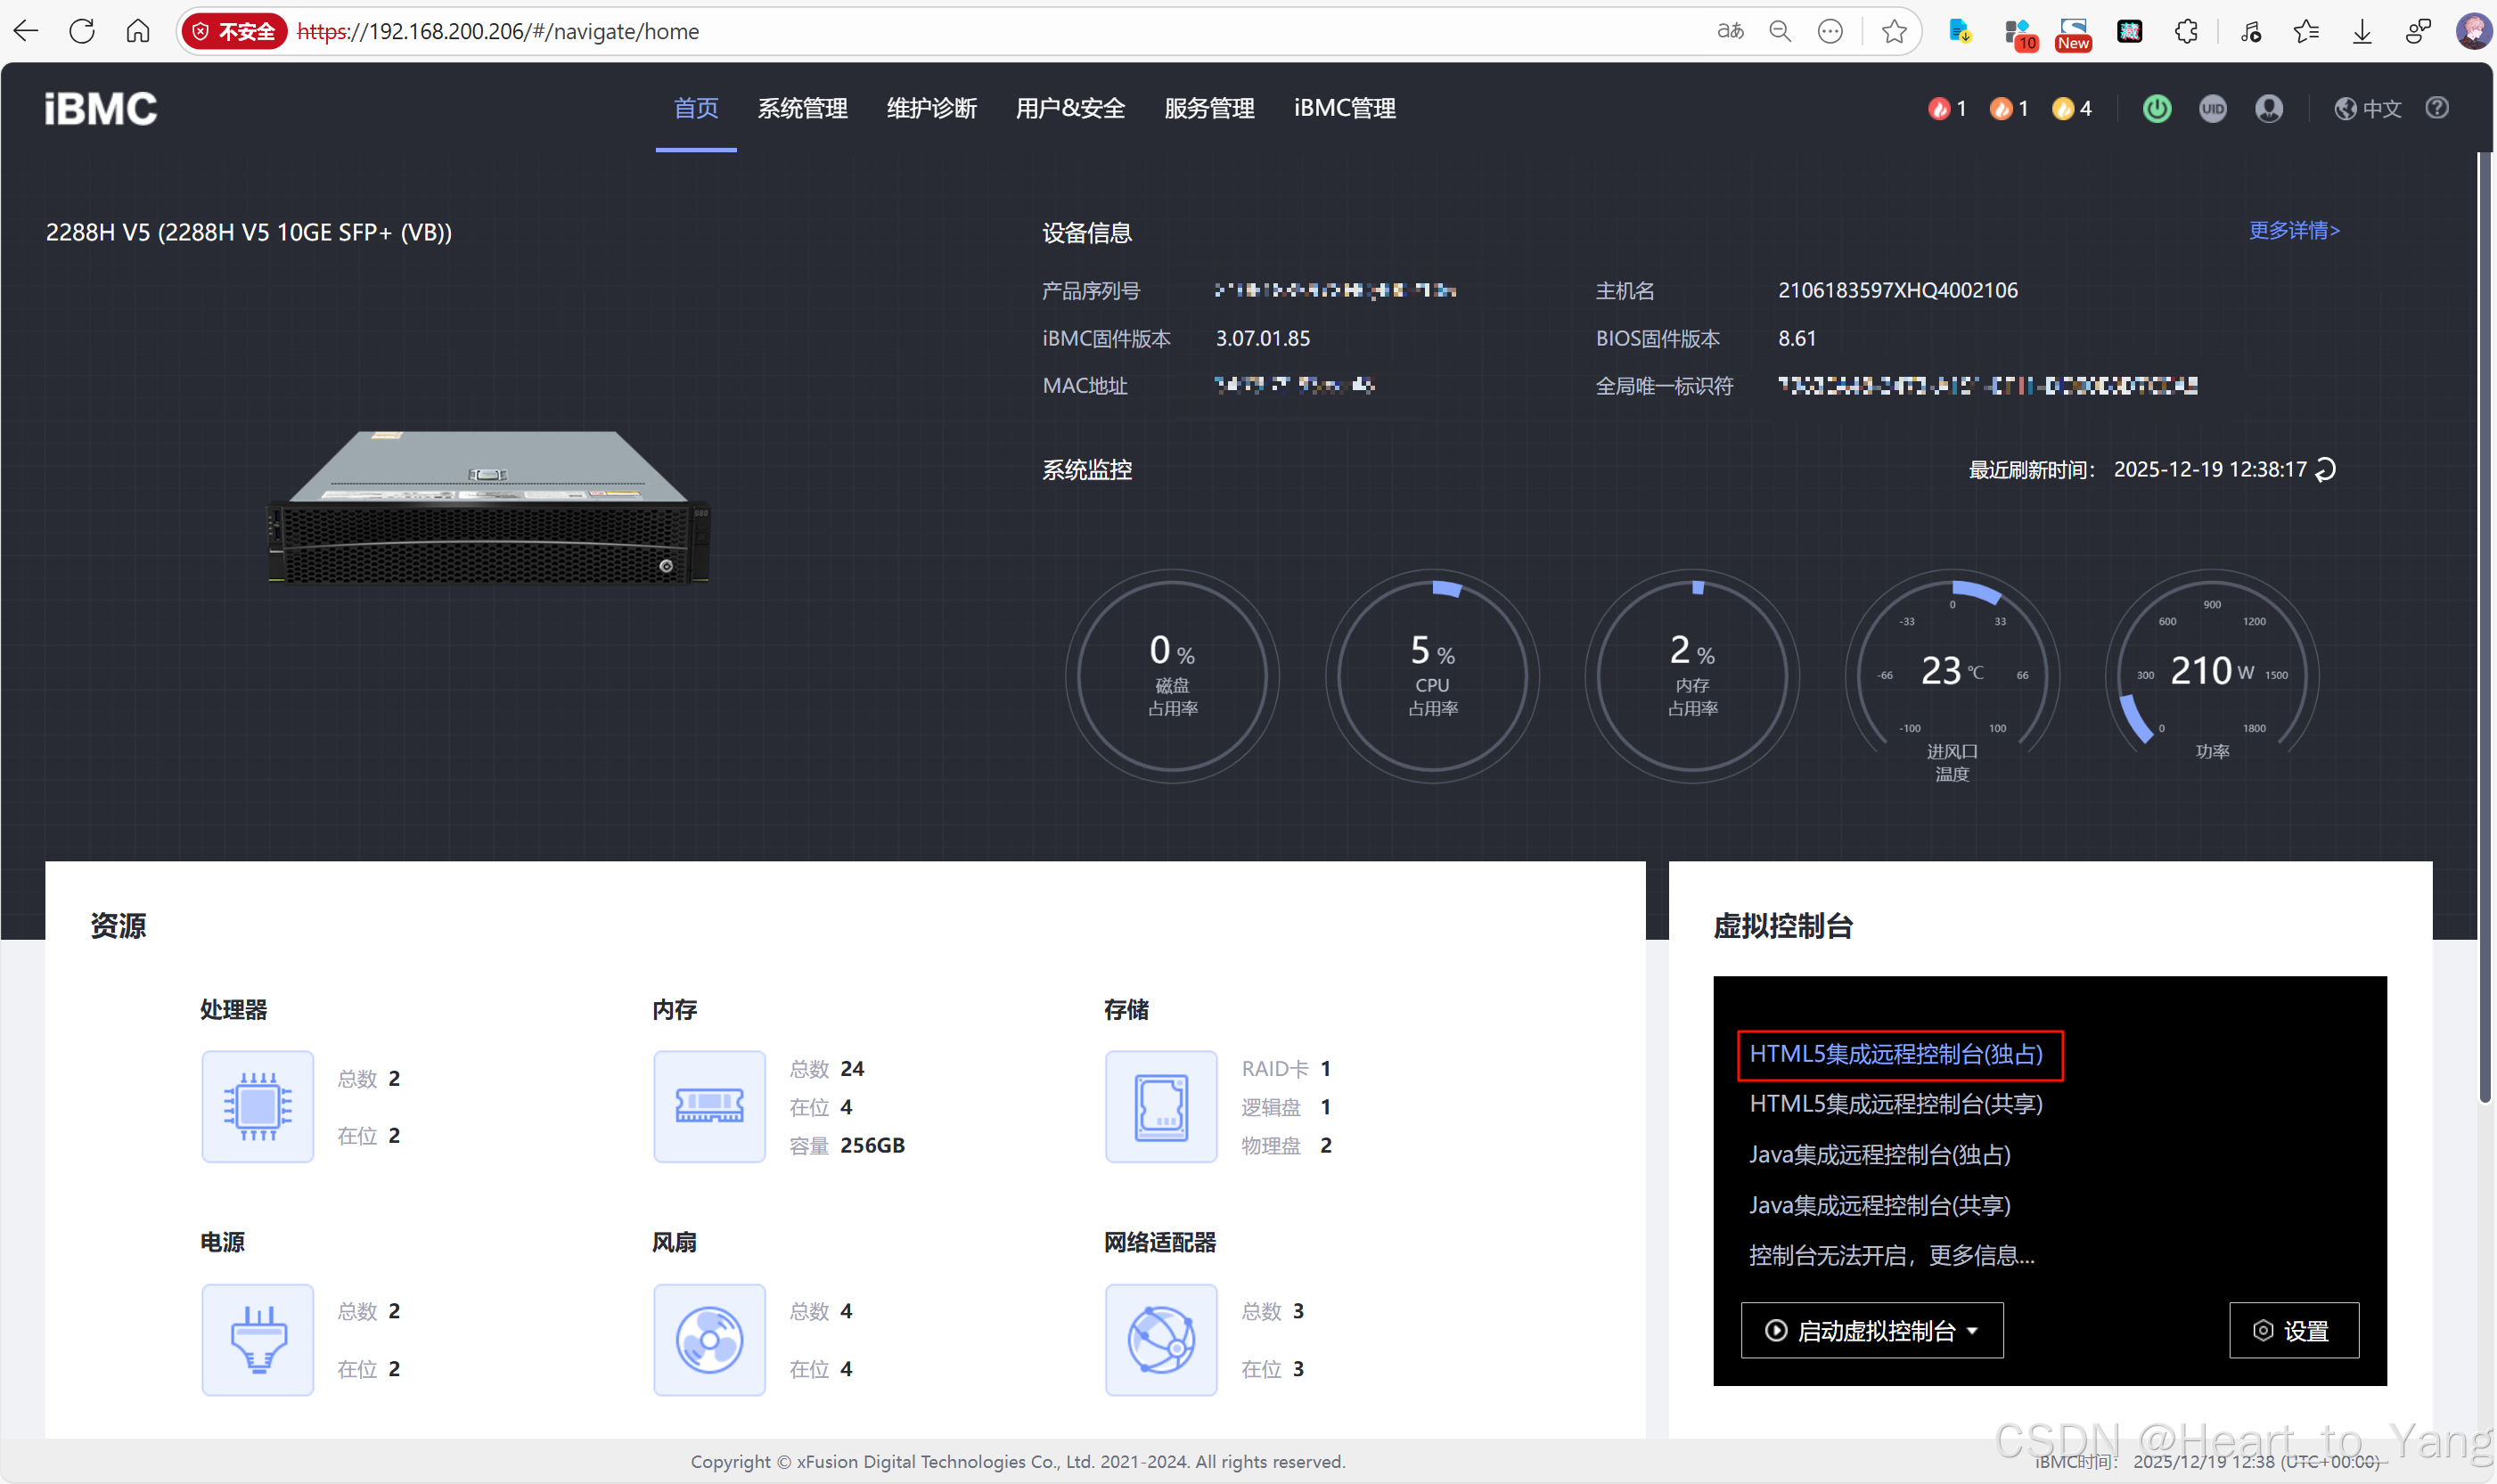Open the processor resource icon
The width and height of the screenshot is (2497, 1484).
(x=258, y=1106)
